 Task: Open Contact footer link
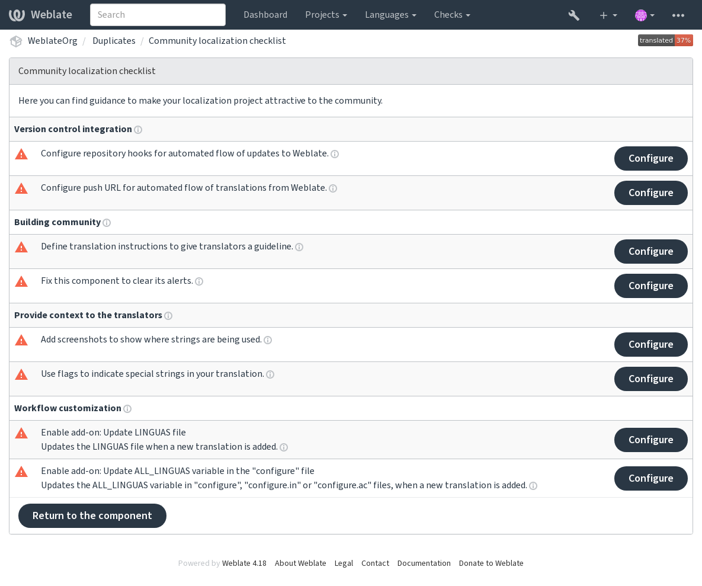click(375, 563)
